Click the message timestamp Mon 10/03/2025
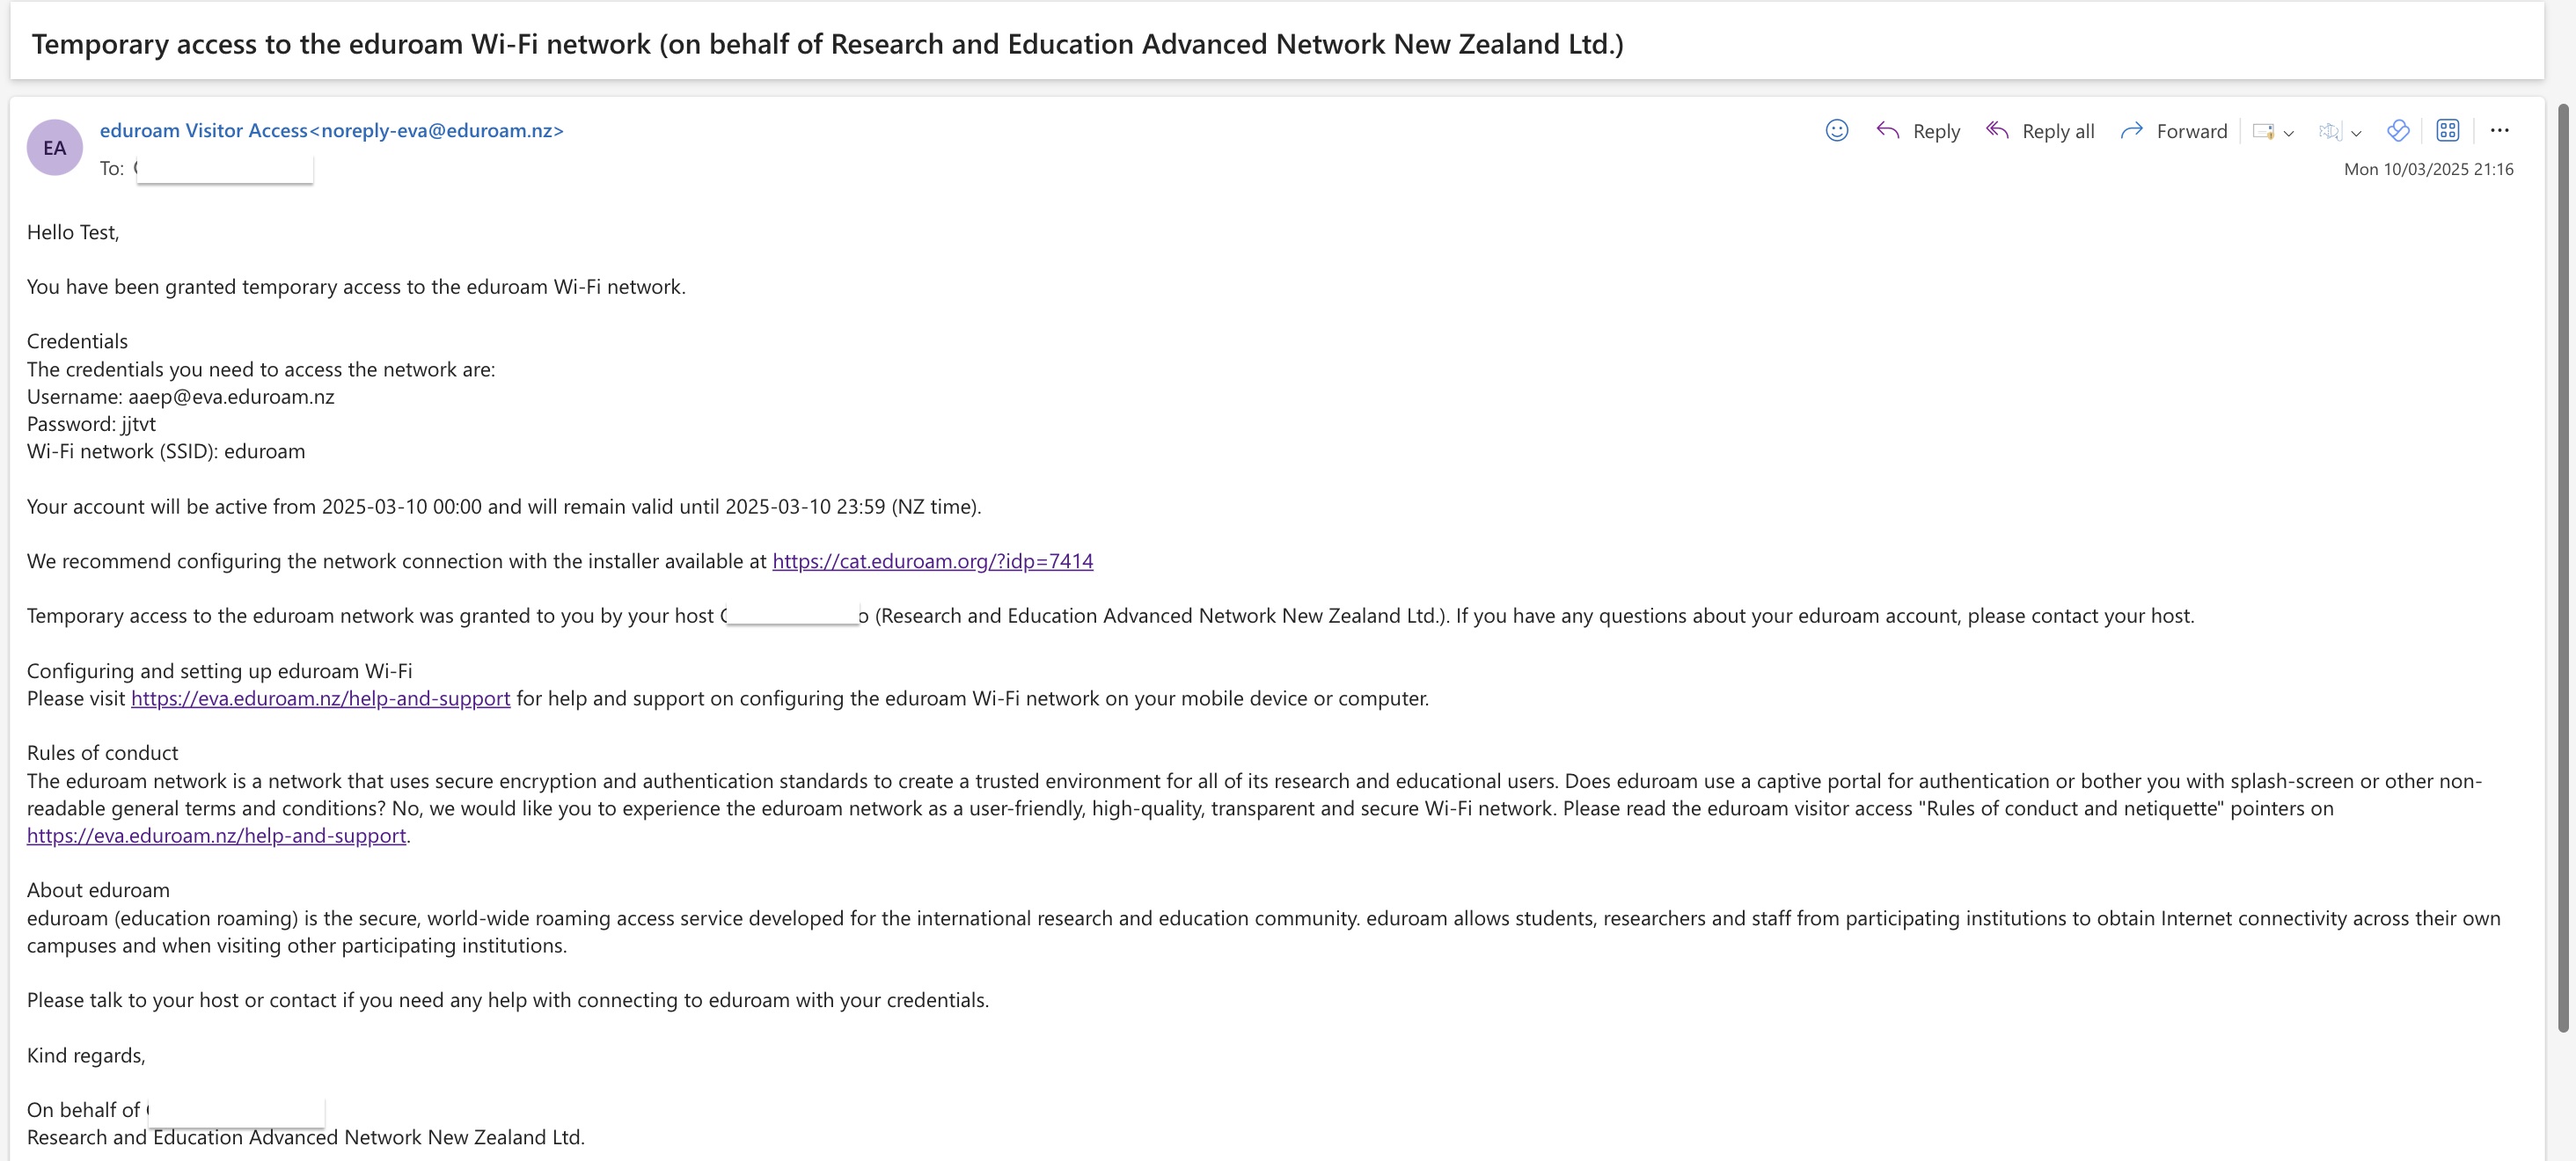The height and width of the screenshot is (1161, 2576). (x=2430, y=169)
